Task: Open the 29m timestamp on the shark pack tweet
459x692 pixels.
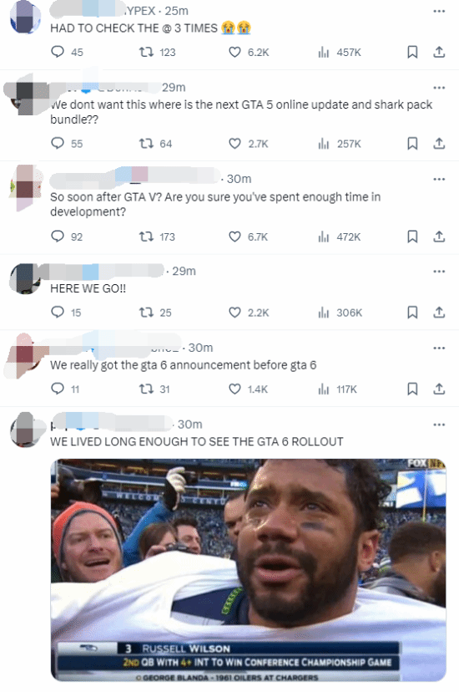Action: (174, 88)
